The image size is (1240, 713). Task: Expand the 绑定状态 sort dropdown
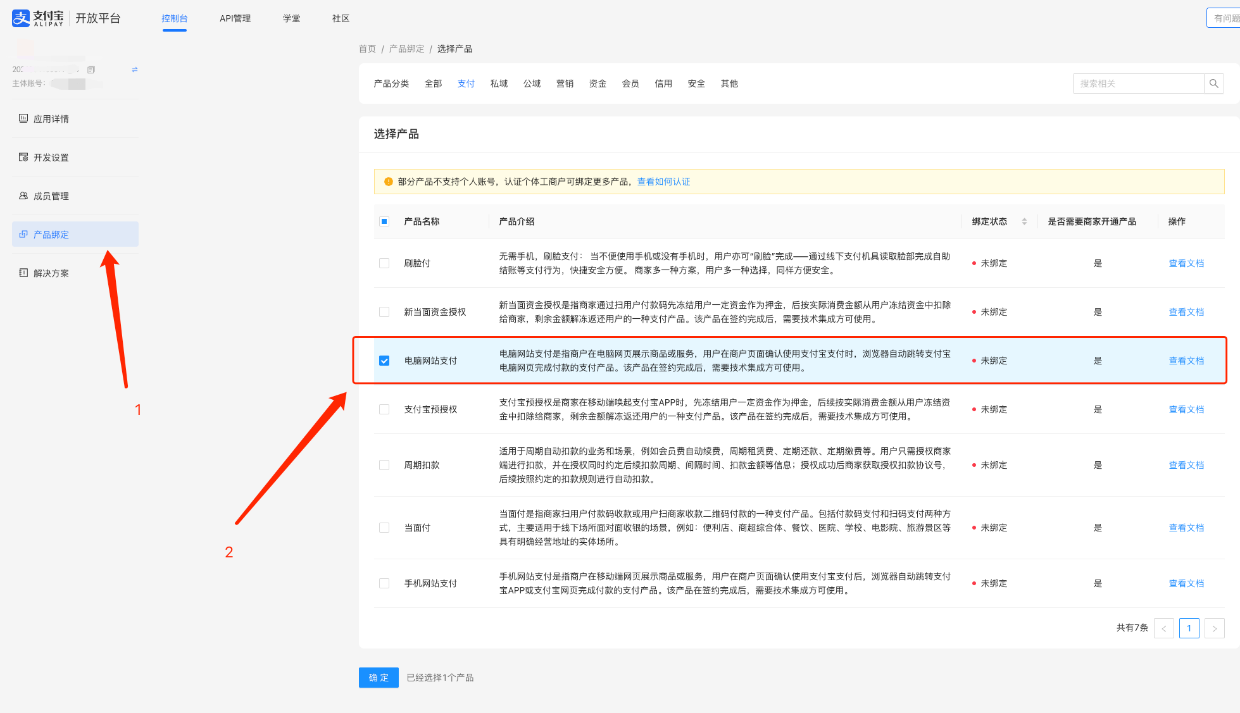(x=1025, y=221)
